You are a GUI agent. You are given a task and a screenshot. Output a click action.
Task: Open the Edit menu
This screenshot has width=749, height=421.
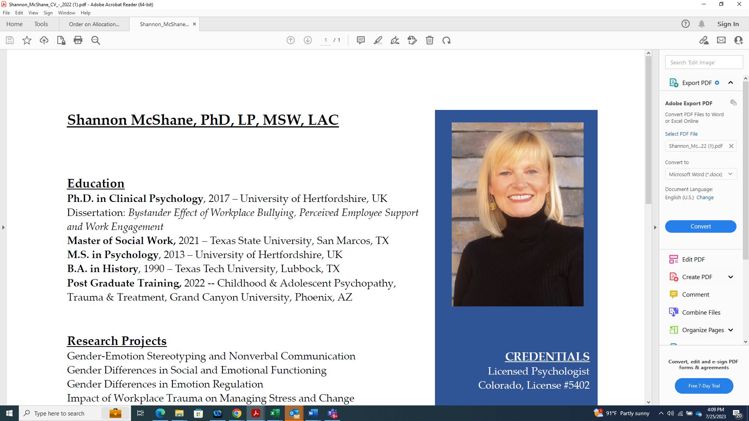click(x=19, y=12)
